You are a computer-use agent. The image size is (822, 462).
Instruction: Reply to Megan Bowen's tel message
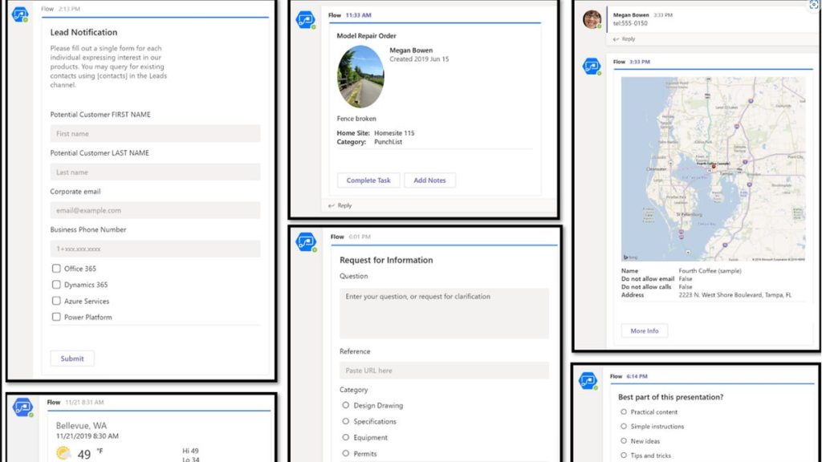(x=625, y=38)
